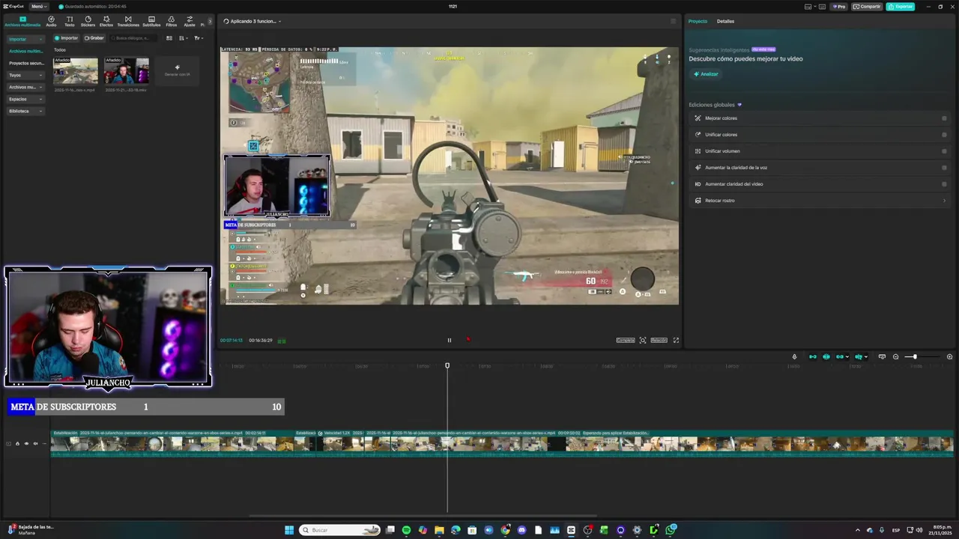Hide the main video track

26,443
